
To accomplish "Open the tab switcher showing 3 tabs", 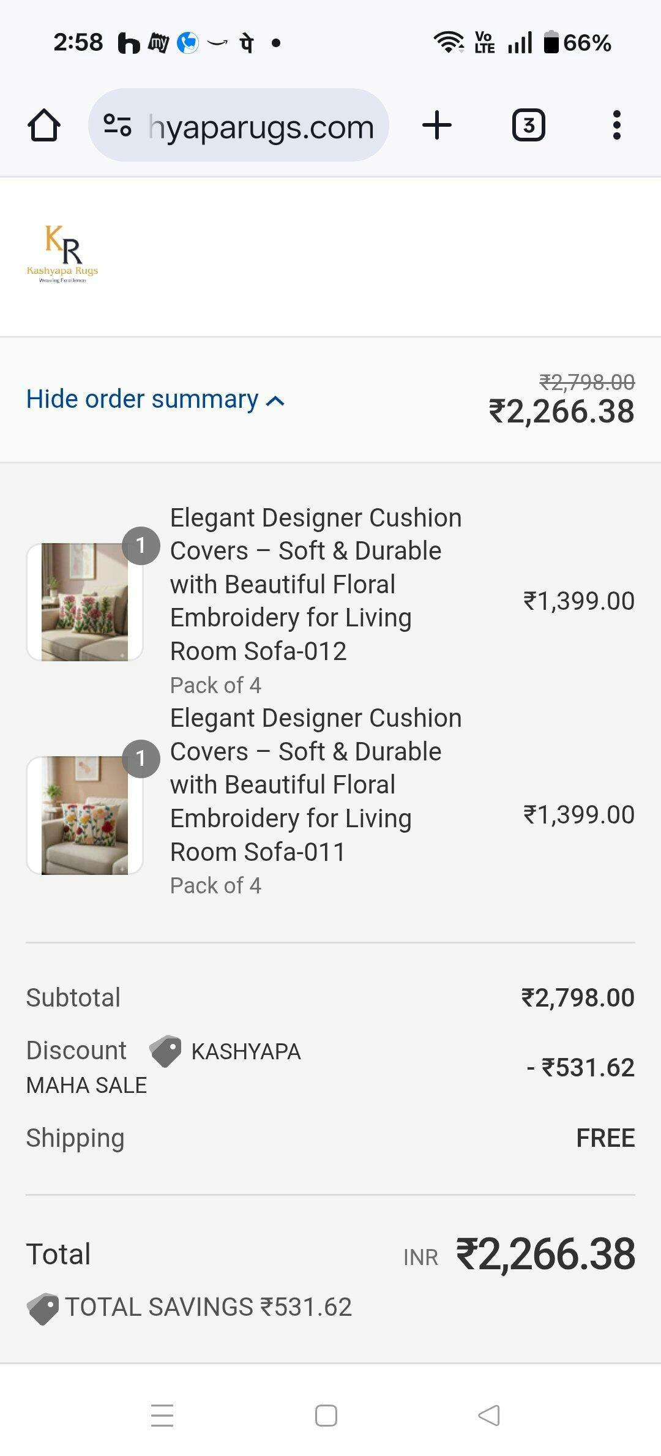I will point(528,126).
